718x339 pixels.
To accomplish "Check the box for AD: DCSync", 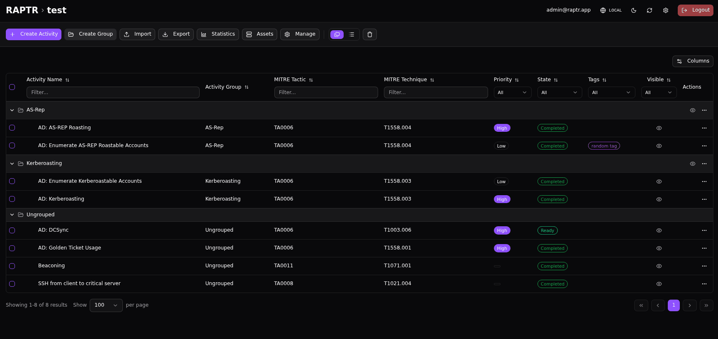I will [x=12, y=230].
